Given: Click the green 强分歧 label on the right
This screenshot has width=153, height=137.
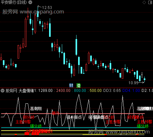Looking at the screenshot, I should click(142, 126).
